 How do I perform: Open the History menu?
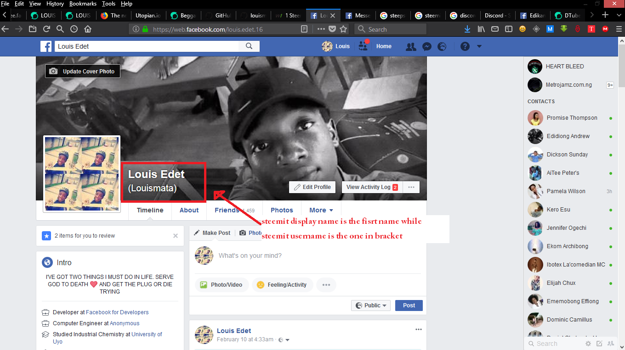(x=55, y=4)
